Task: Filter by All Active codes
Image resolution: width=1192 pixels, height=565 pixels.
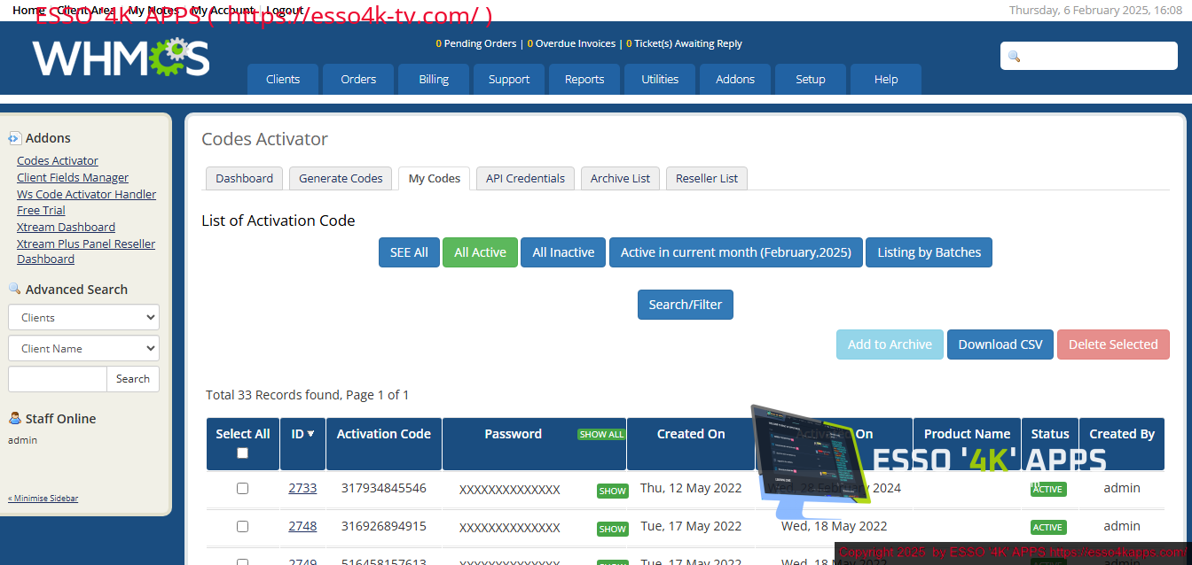Action: coord(480,252)
